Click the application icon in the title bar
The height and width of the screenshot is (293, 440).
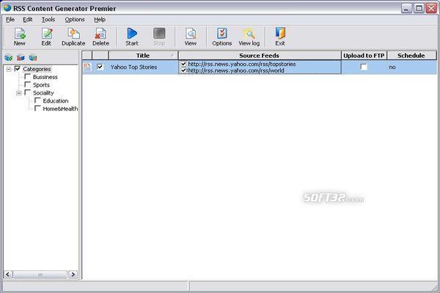click(7, 8)
